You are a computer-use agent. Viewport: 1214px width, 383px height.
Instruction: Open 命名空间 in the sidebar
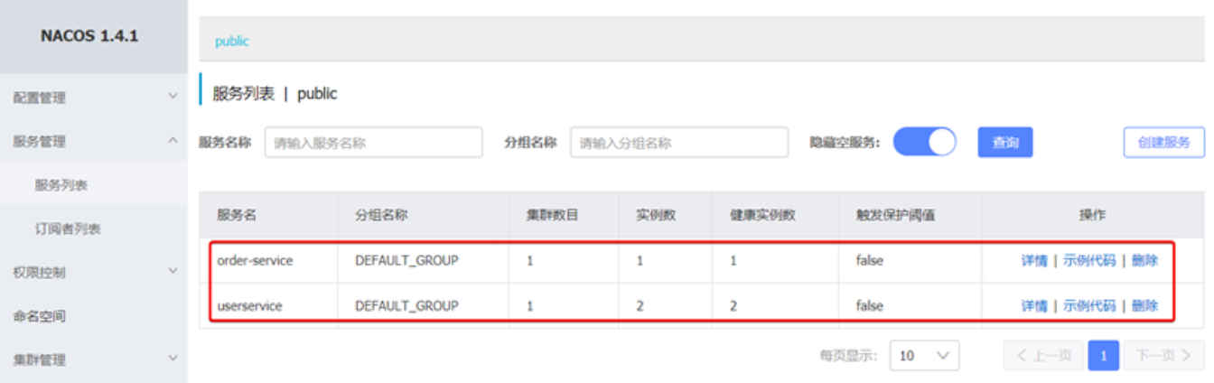click(39, 316)
